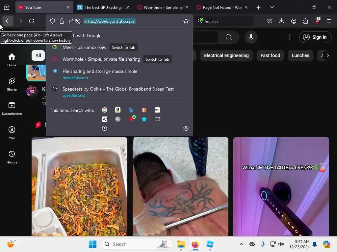Save page to Pocket
337x252 pixels.
270,21
